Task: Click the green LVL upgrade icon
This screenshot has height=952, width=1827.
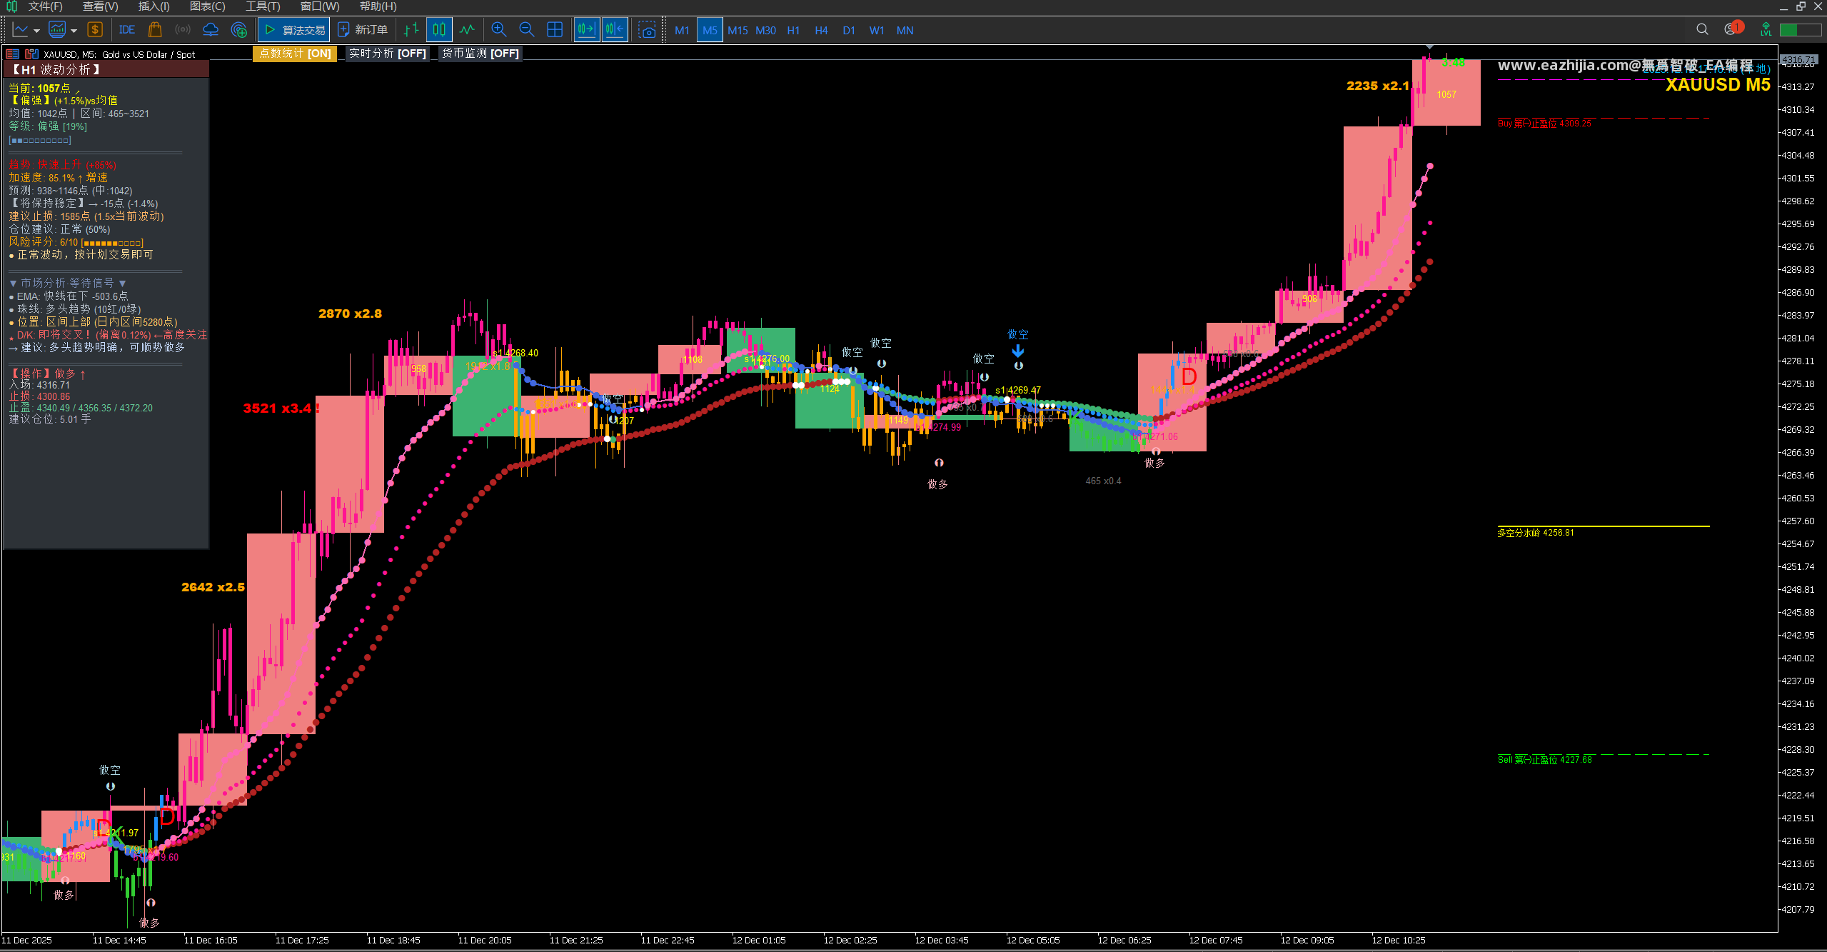Action: (x=1766, y=30)
